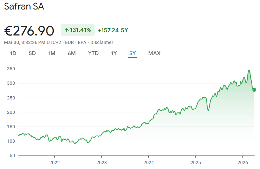This screenshot has width=260, height=169.
Task: Click the green endpoint dot on chart
Action: click(x=254, y=90)
